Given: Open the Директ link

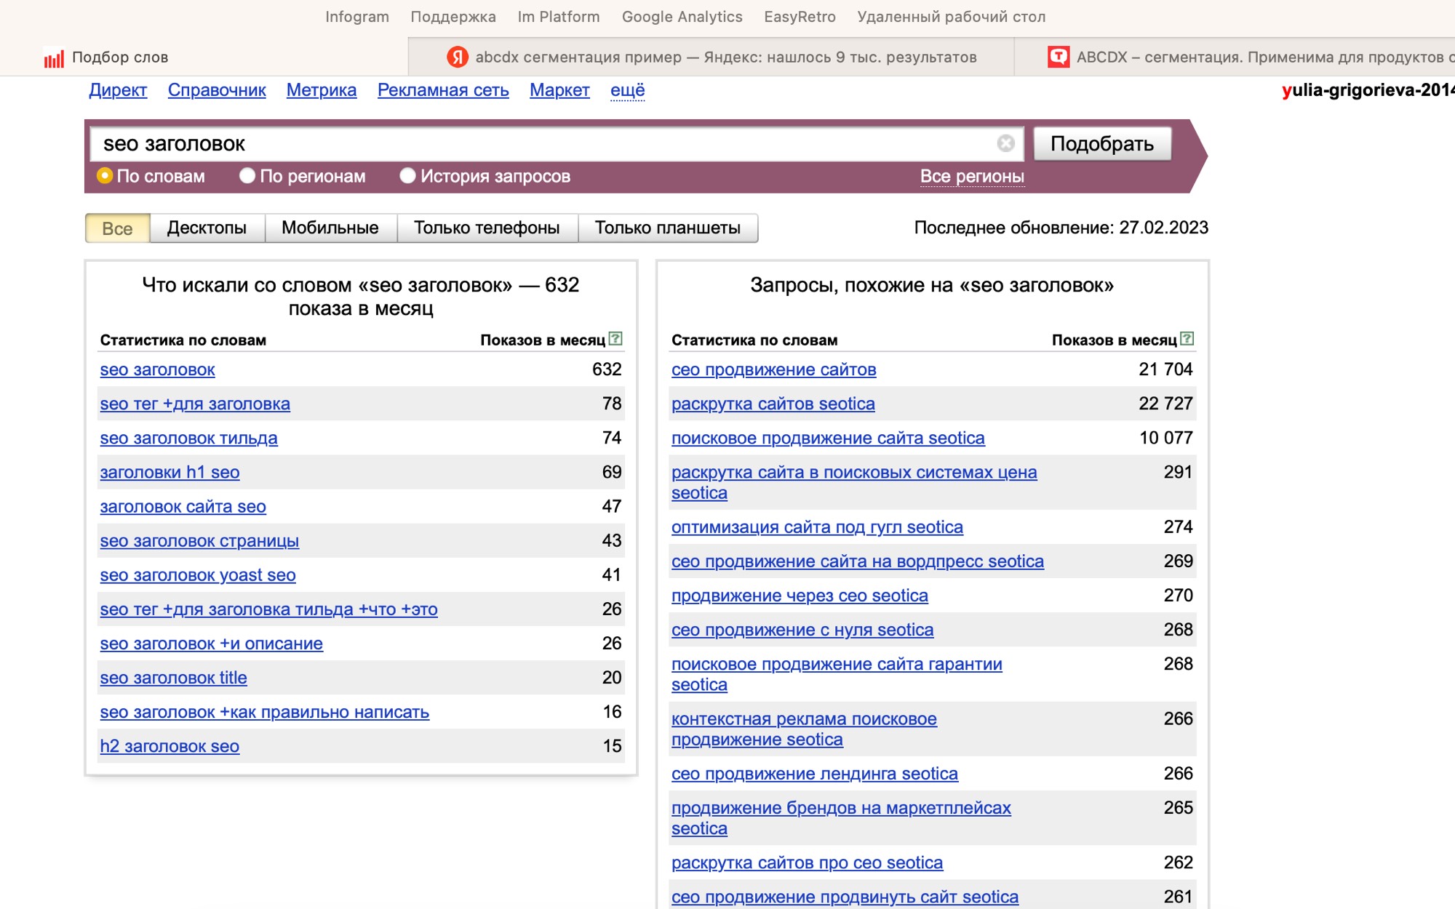Looking at the screenshot, I should coord(118,90).
